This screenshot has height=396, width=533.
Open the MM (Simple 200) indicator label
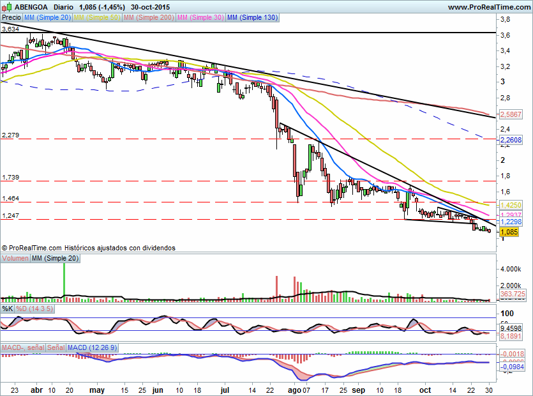point(149,17)
